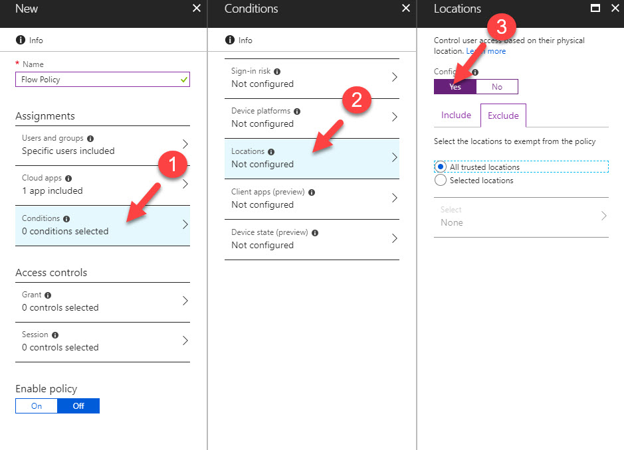Open the Conditions row chevron
624x450 pixels.
pyautogui.click(x=185, y=224)
